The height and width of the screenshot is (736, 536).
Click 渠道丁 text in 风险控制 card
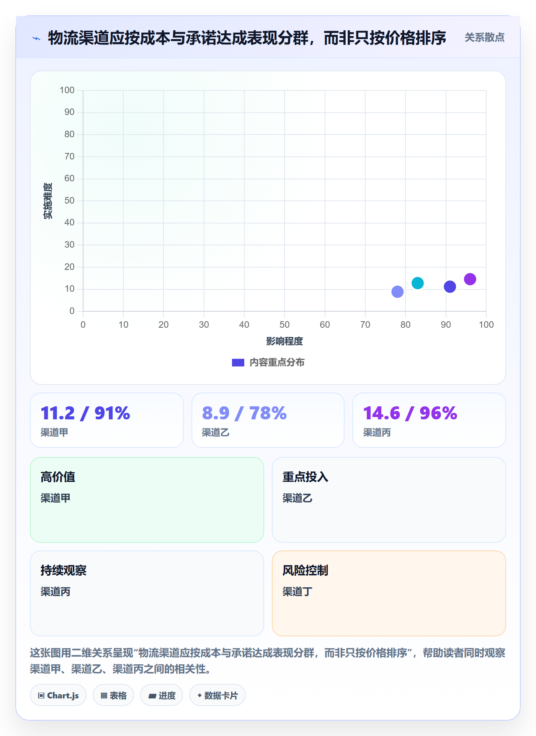click(297, 591)
